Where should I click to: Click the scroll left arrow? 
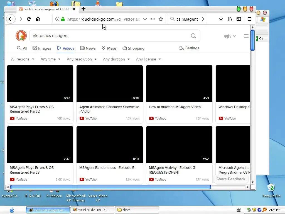[8, 187]
